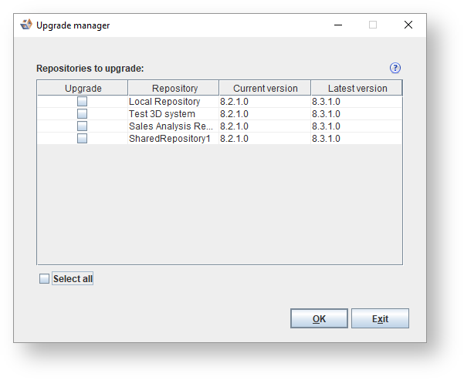Select the Local Repository name cell

tap(164, 102)
